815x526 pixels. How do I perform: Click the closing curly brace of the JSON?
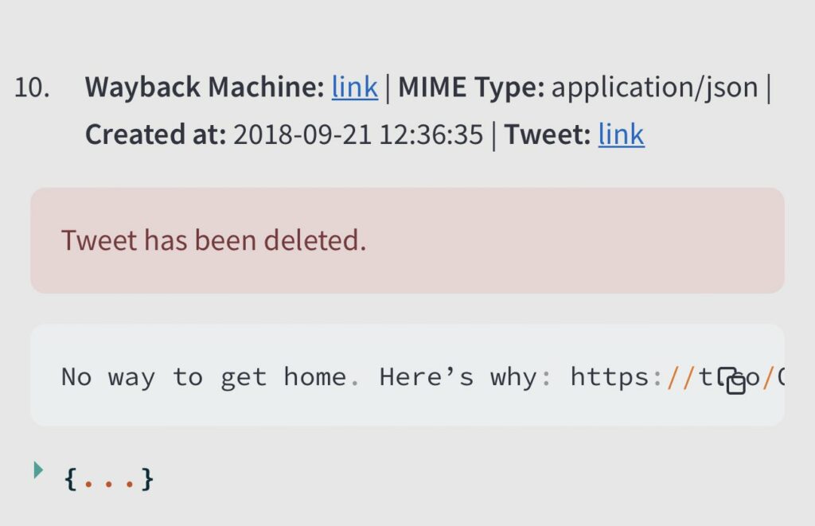coord(147,479)
